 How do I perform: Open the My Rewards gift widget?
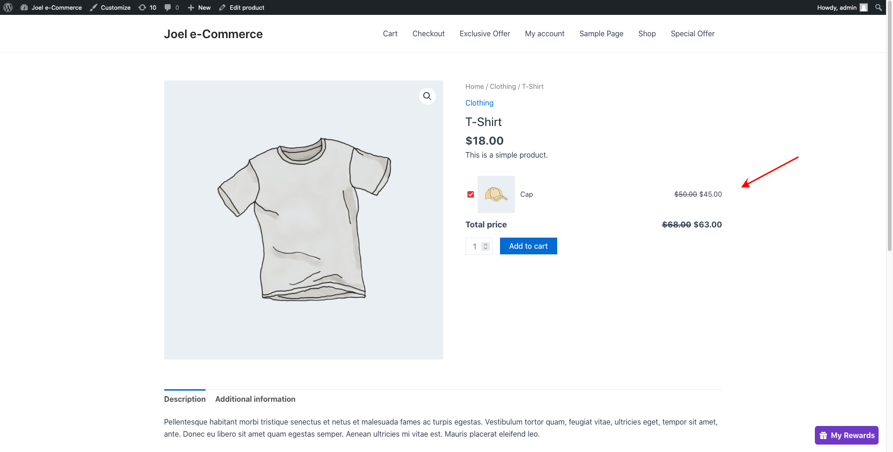pos(846,435)
